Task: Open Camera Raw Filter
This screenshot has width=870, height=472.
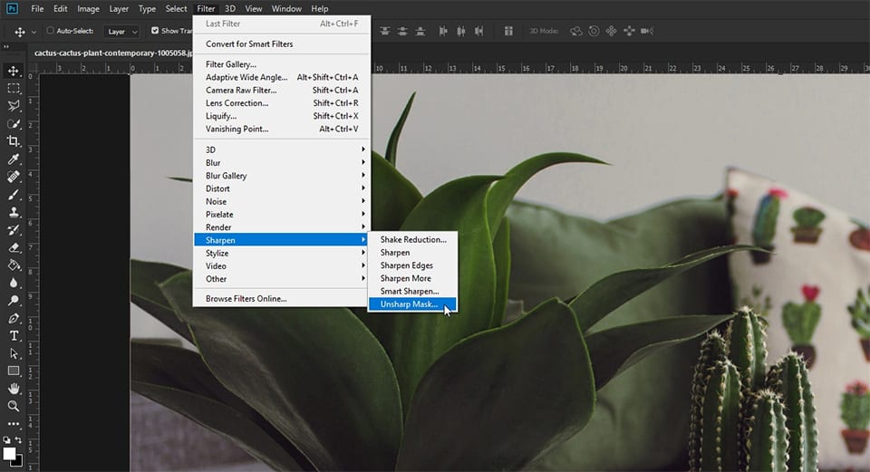Action: pos(283,90)
